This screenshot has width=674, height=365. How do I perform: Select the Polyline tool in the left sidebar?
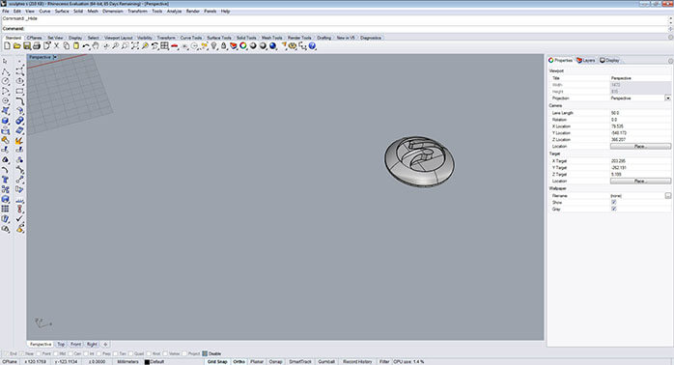tap(6, 71)
